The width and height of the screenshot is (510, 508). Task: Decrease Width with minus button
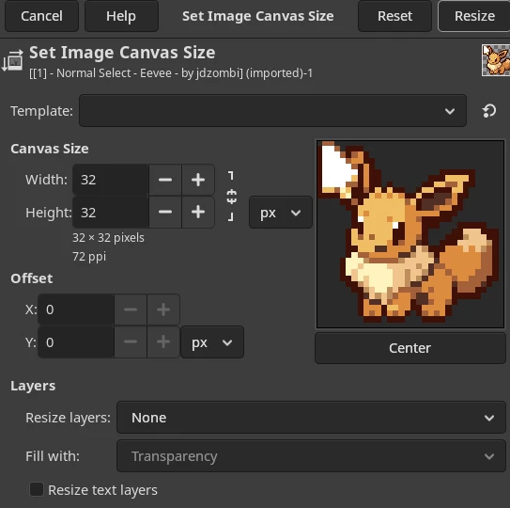coord(165,180)
